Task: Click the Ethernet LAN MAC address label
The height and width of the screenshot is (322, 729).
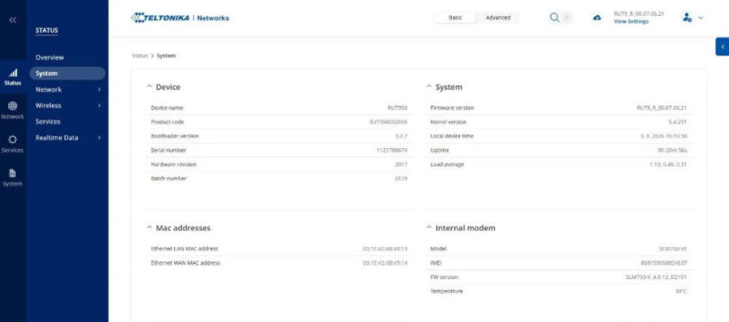Action: click(x=185, y=249)
